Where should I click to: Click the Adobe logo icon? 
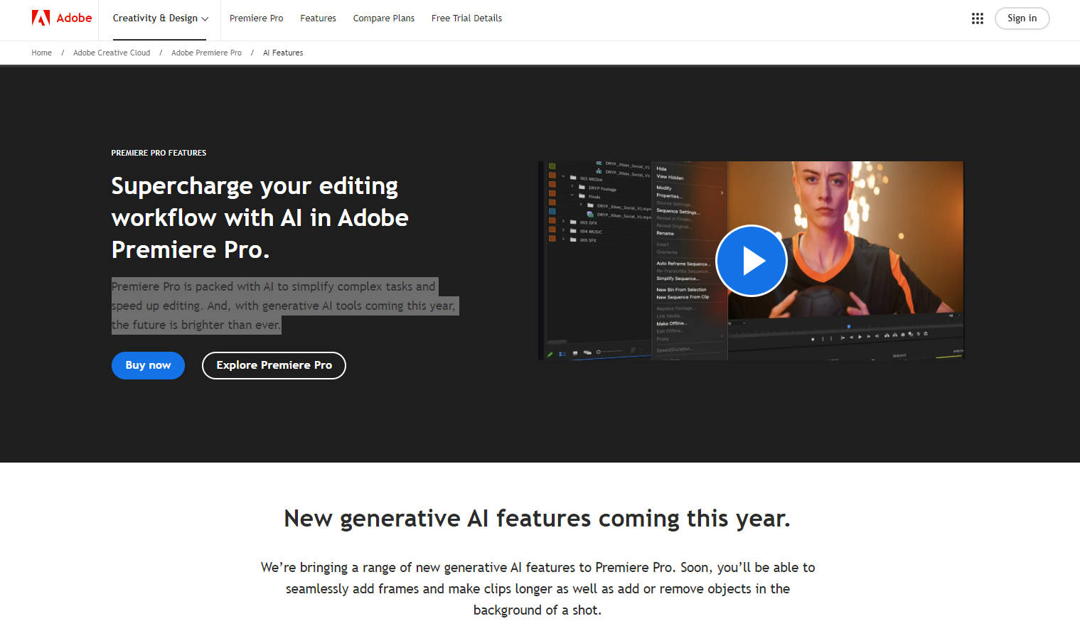click(x=41, y=18)
